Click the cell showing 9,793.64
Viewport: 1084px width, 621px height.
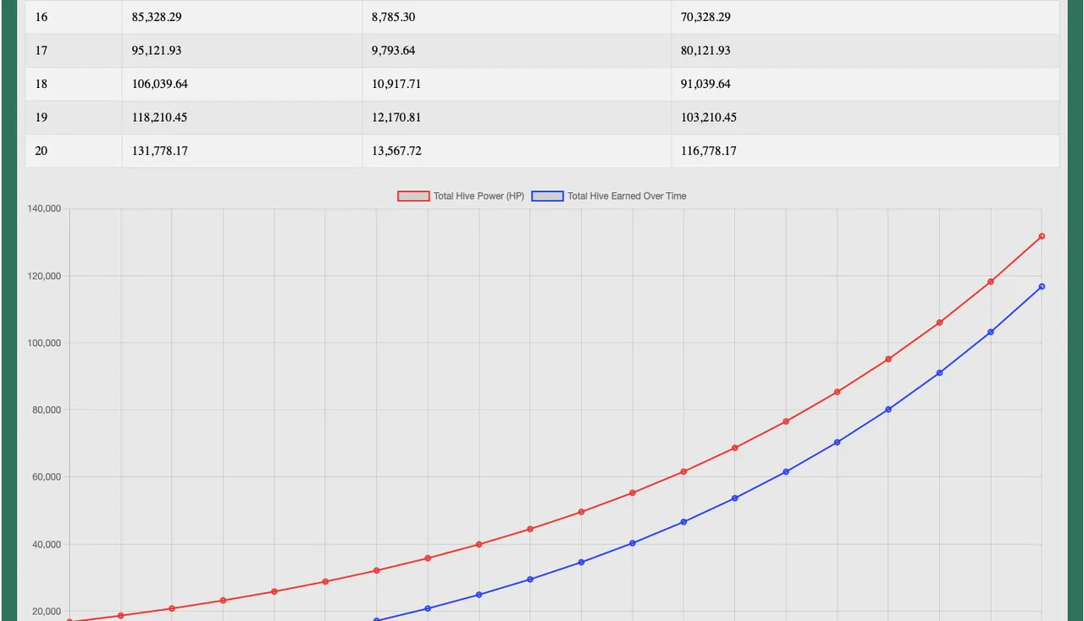517,51
